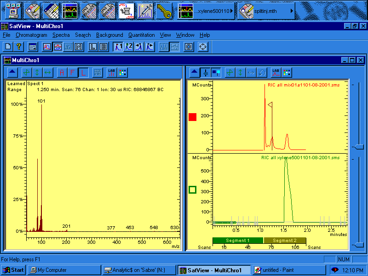Open the Search menu
This screenshot has width=368, height=276.
pyautogui.click(x=83, y=35)
